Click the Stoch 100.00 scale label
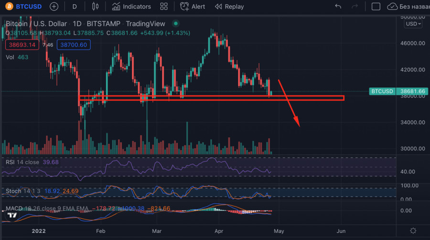This screenshot has width=430, height=240. pyautogui.click(x=409, y=185)
